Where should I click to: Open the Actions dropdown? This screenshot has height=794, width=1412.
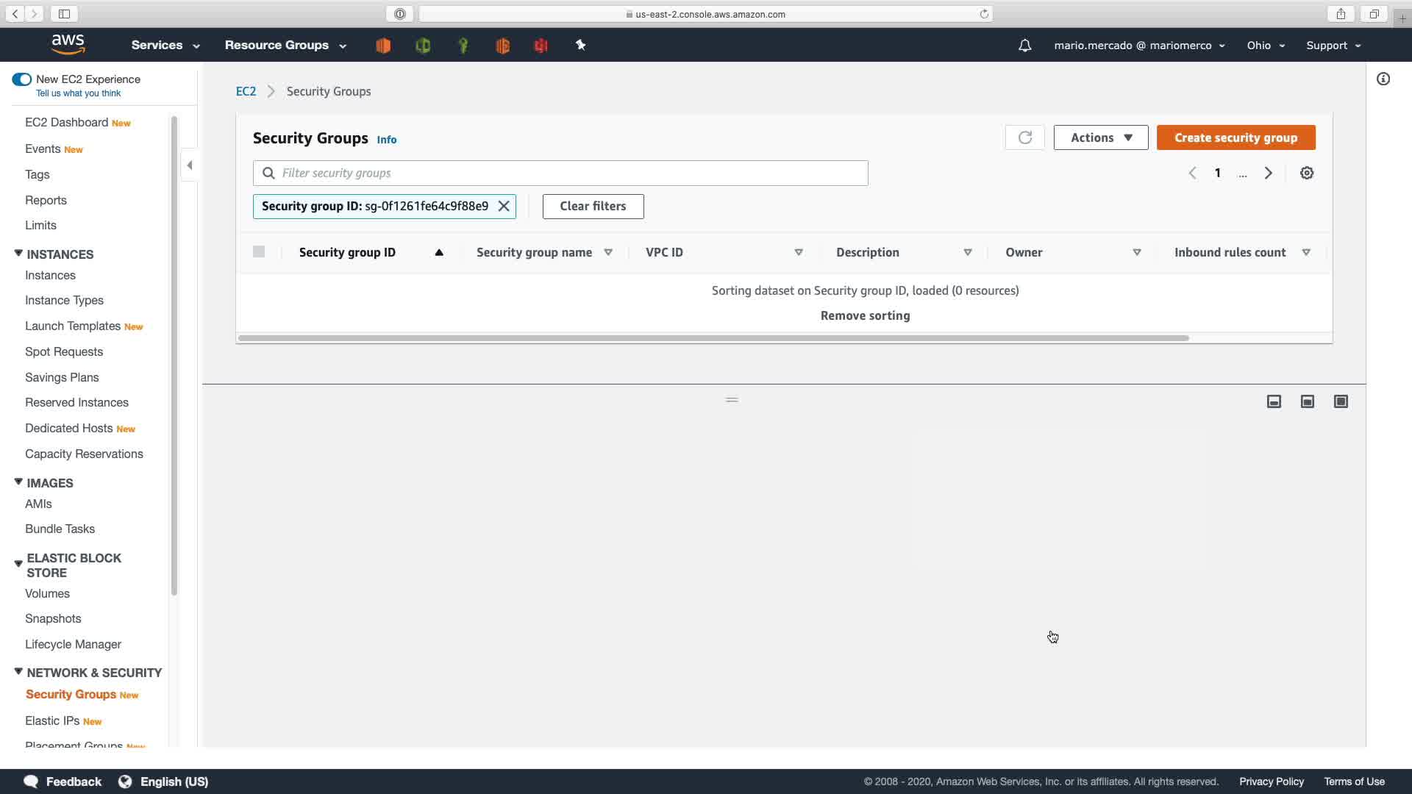tap(1100, 137)
